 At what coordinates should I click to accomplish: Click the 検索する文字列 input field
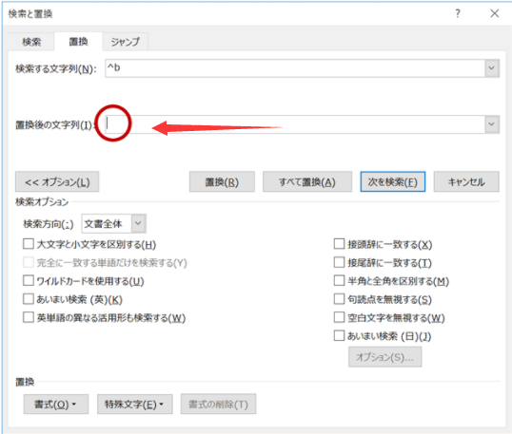[295, 68]
